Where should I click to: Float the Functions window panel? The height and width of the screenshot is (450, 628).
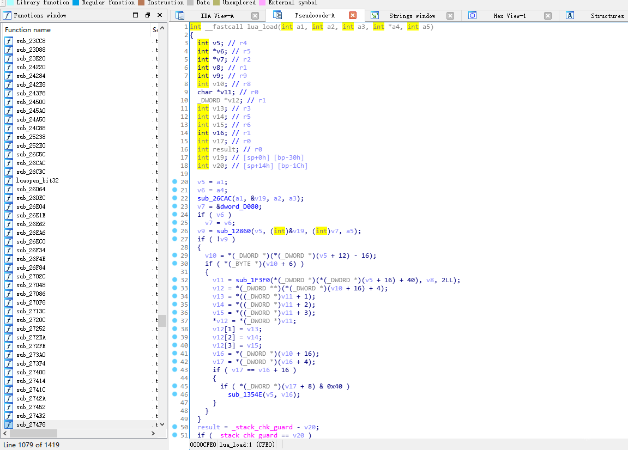(147, 15)
